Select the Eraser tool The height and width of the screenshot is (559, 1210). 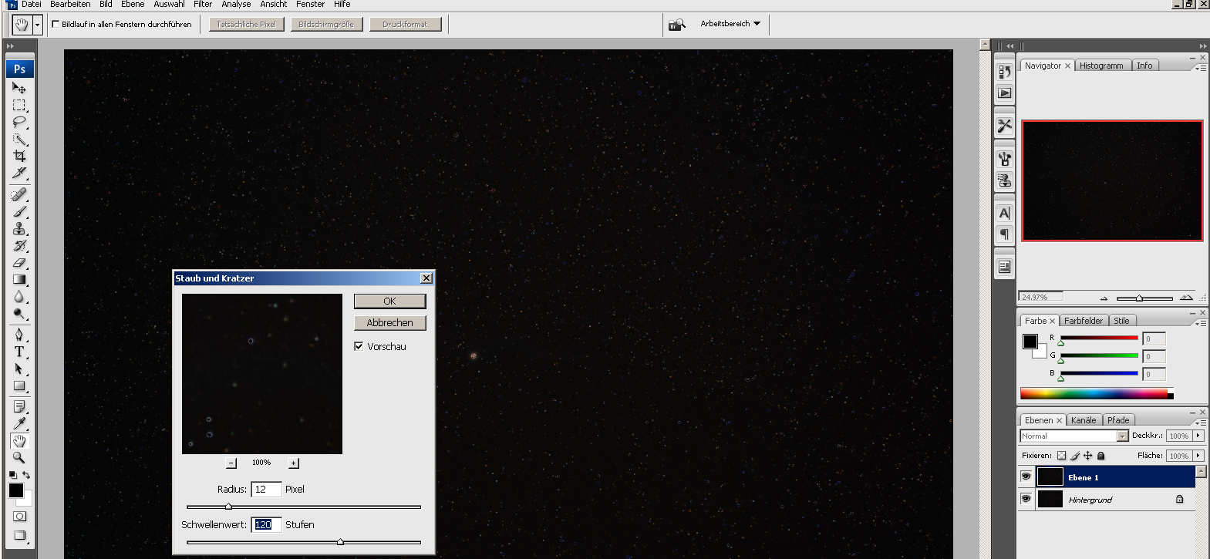coord(19,263)
